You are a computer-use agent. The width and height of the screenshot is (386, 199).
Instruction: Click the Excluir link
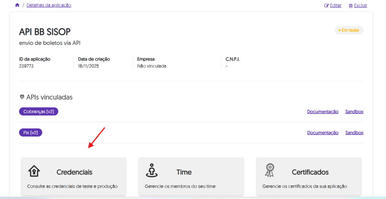361,6
